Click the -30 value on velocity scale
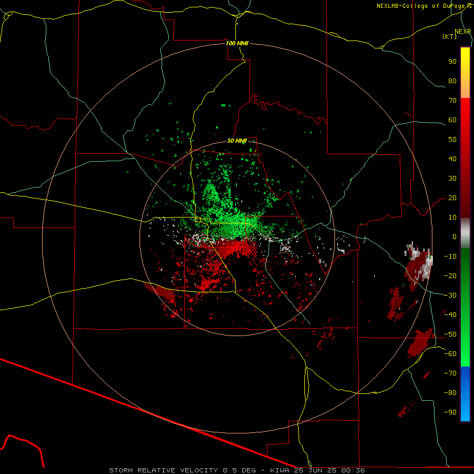 click(450, 295)
